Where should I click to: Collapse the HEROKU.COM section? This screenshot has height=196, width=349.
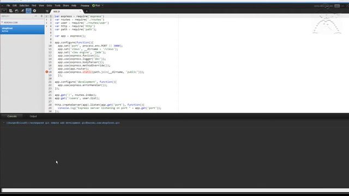pyautogui.click(x=2, y=22)
